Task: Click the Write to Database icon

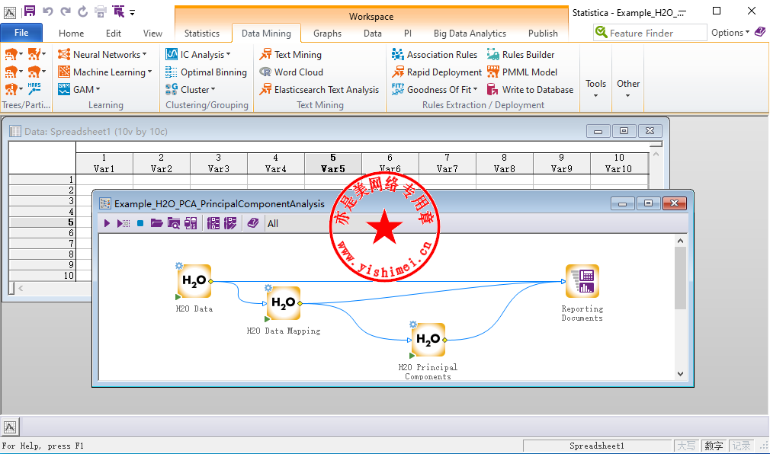Action: click(493, 89)
